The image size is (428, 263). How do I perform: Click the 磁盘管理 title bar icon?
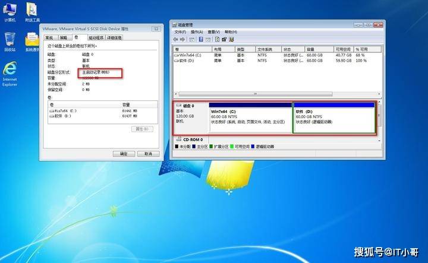tap(175, 25)
